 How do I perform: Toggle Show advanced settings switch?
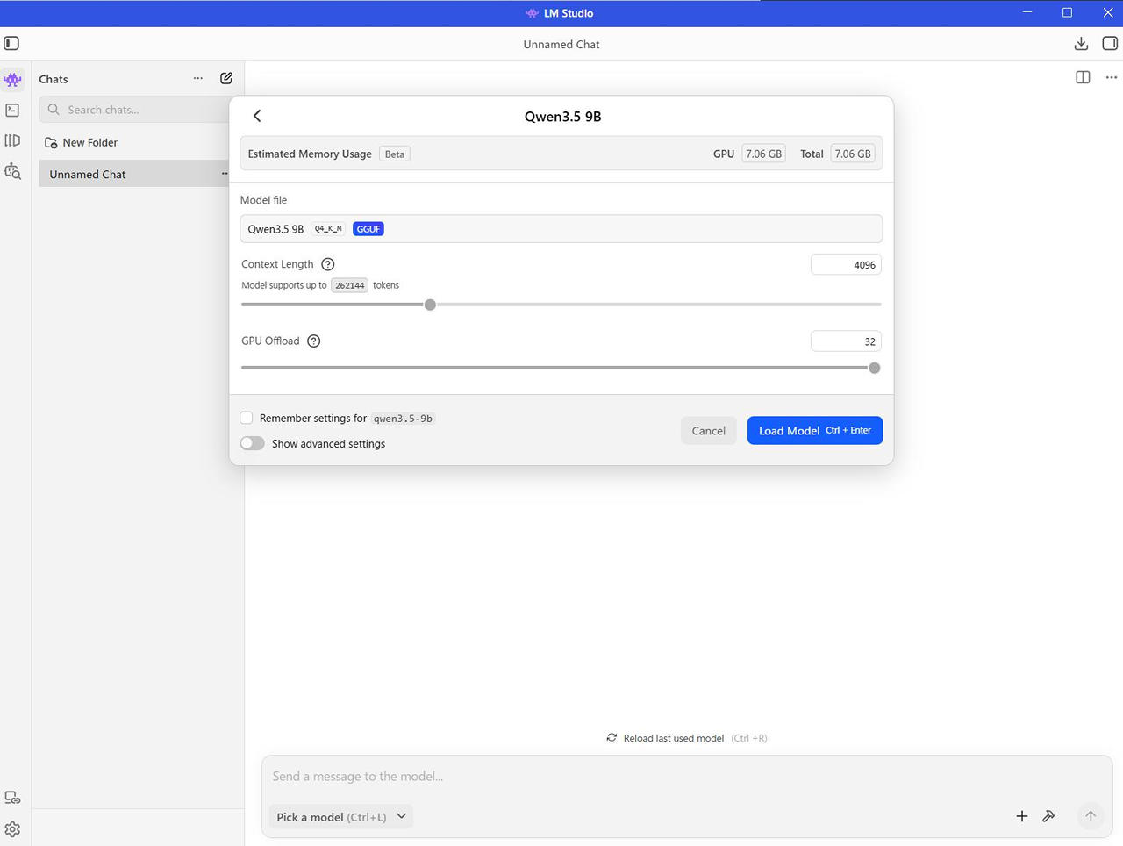pos(253,444)
